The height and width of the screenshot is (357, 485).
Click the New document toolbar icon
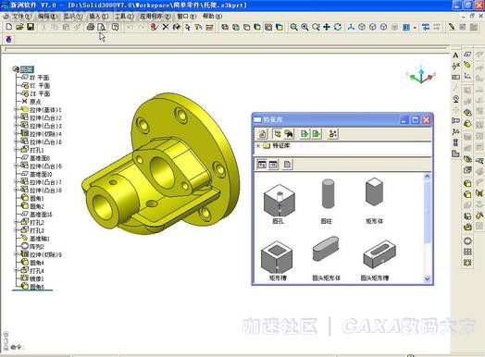pos(9,27)
